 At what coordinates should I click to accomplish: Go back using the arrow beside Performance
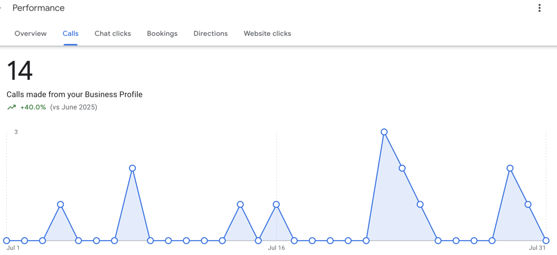point(0,8)
